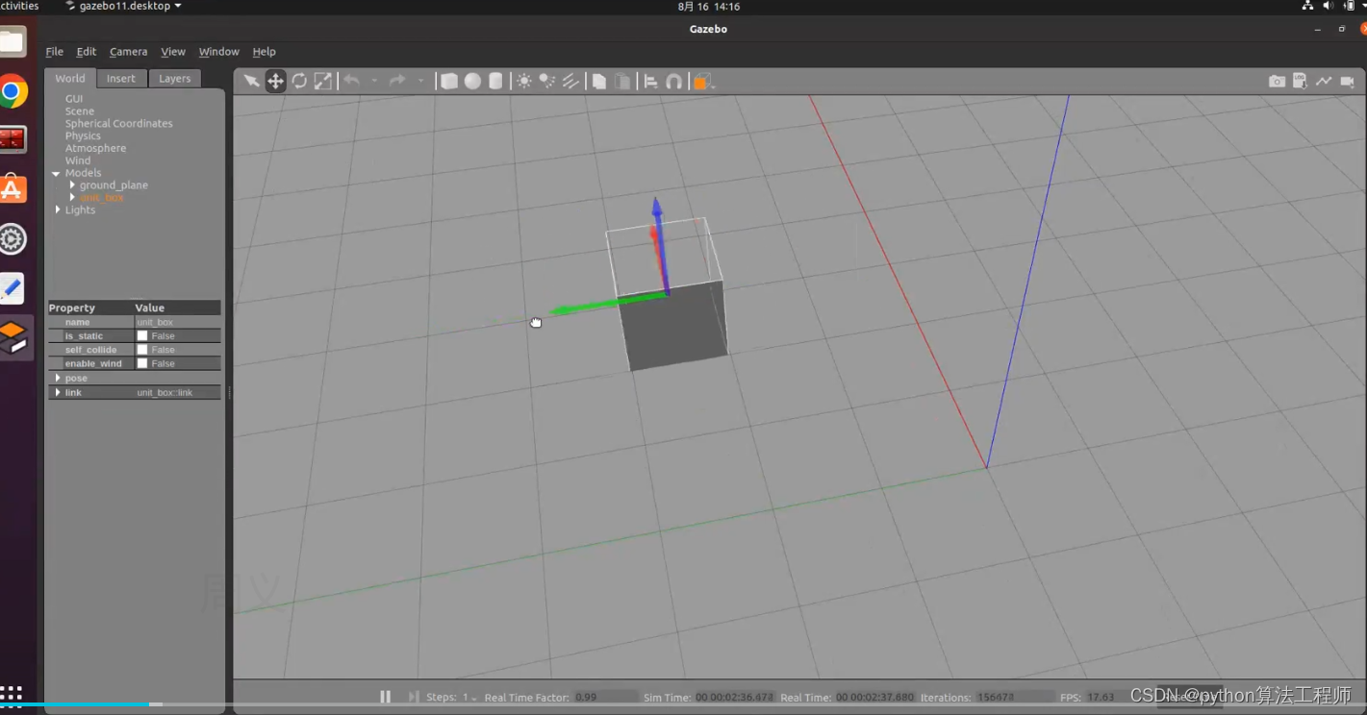Image resolution: width=1367 pixels, height=715 pixels.
Task: Toggle the enable_wind checkbox
Action: (142, 364)
